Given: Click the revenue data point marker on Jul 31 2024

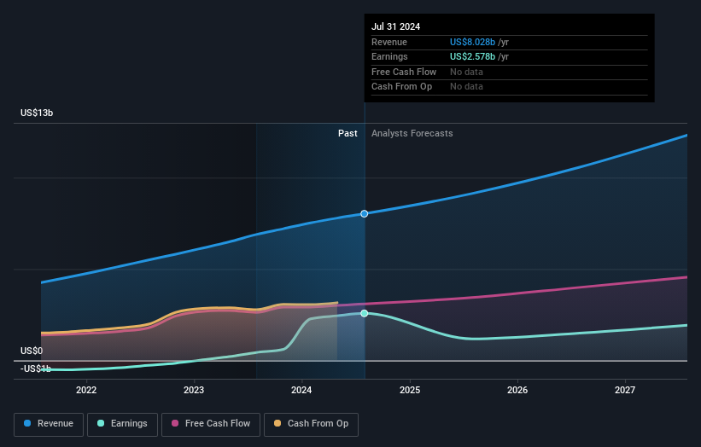Looking at the screenshot, I should (365, 214).
